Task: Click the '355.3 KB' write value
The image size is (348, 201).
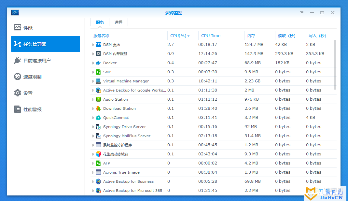Action: coord(315,53)
